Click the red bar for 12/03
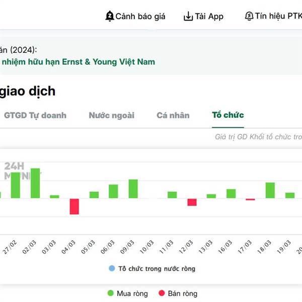The image size is (302, 302). tap(192, 202)
